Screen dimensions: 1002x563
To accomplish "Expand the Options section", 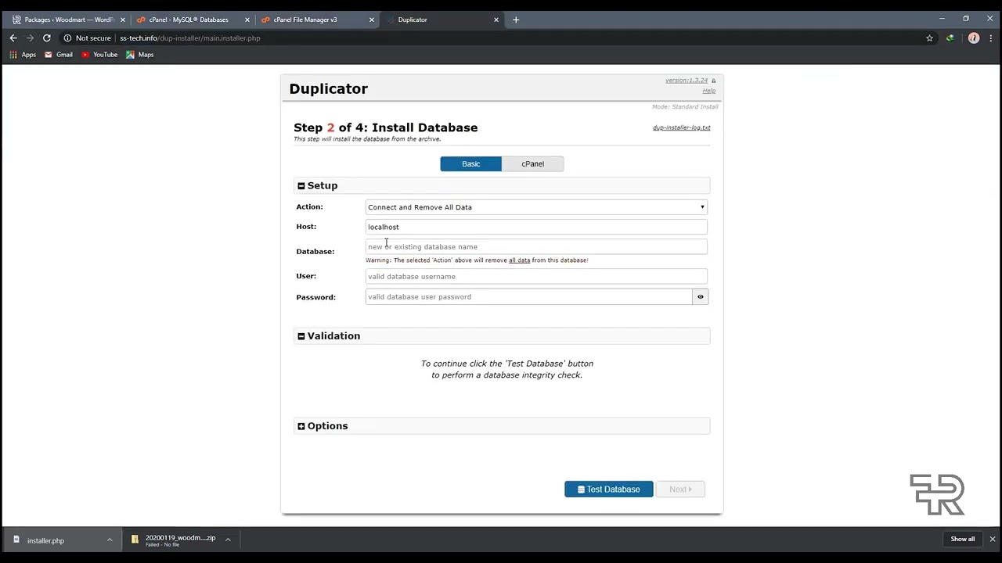I will 301,426.
